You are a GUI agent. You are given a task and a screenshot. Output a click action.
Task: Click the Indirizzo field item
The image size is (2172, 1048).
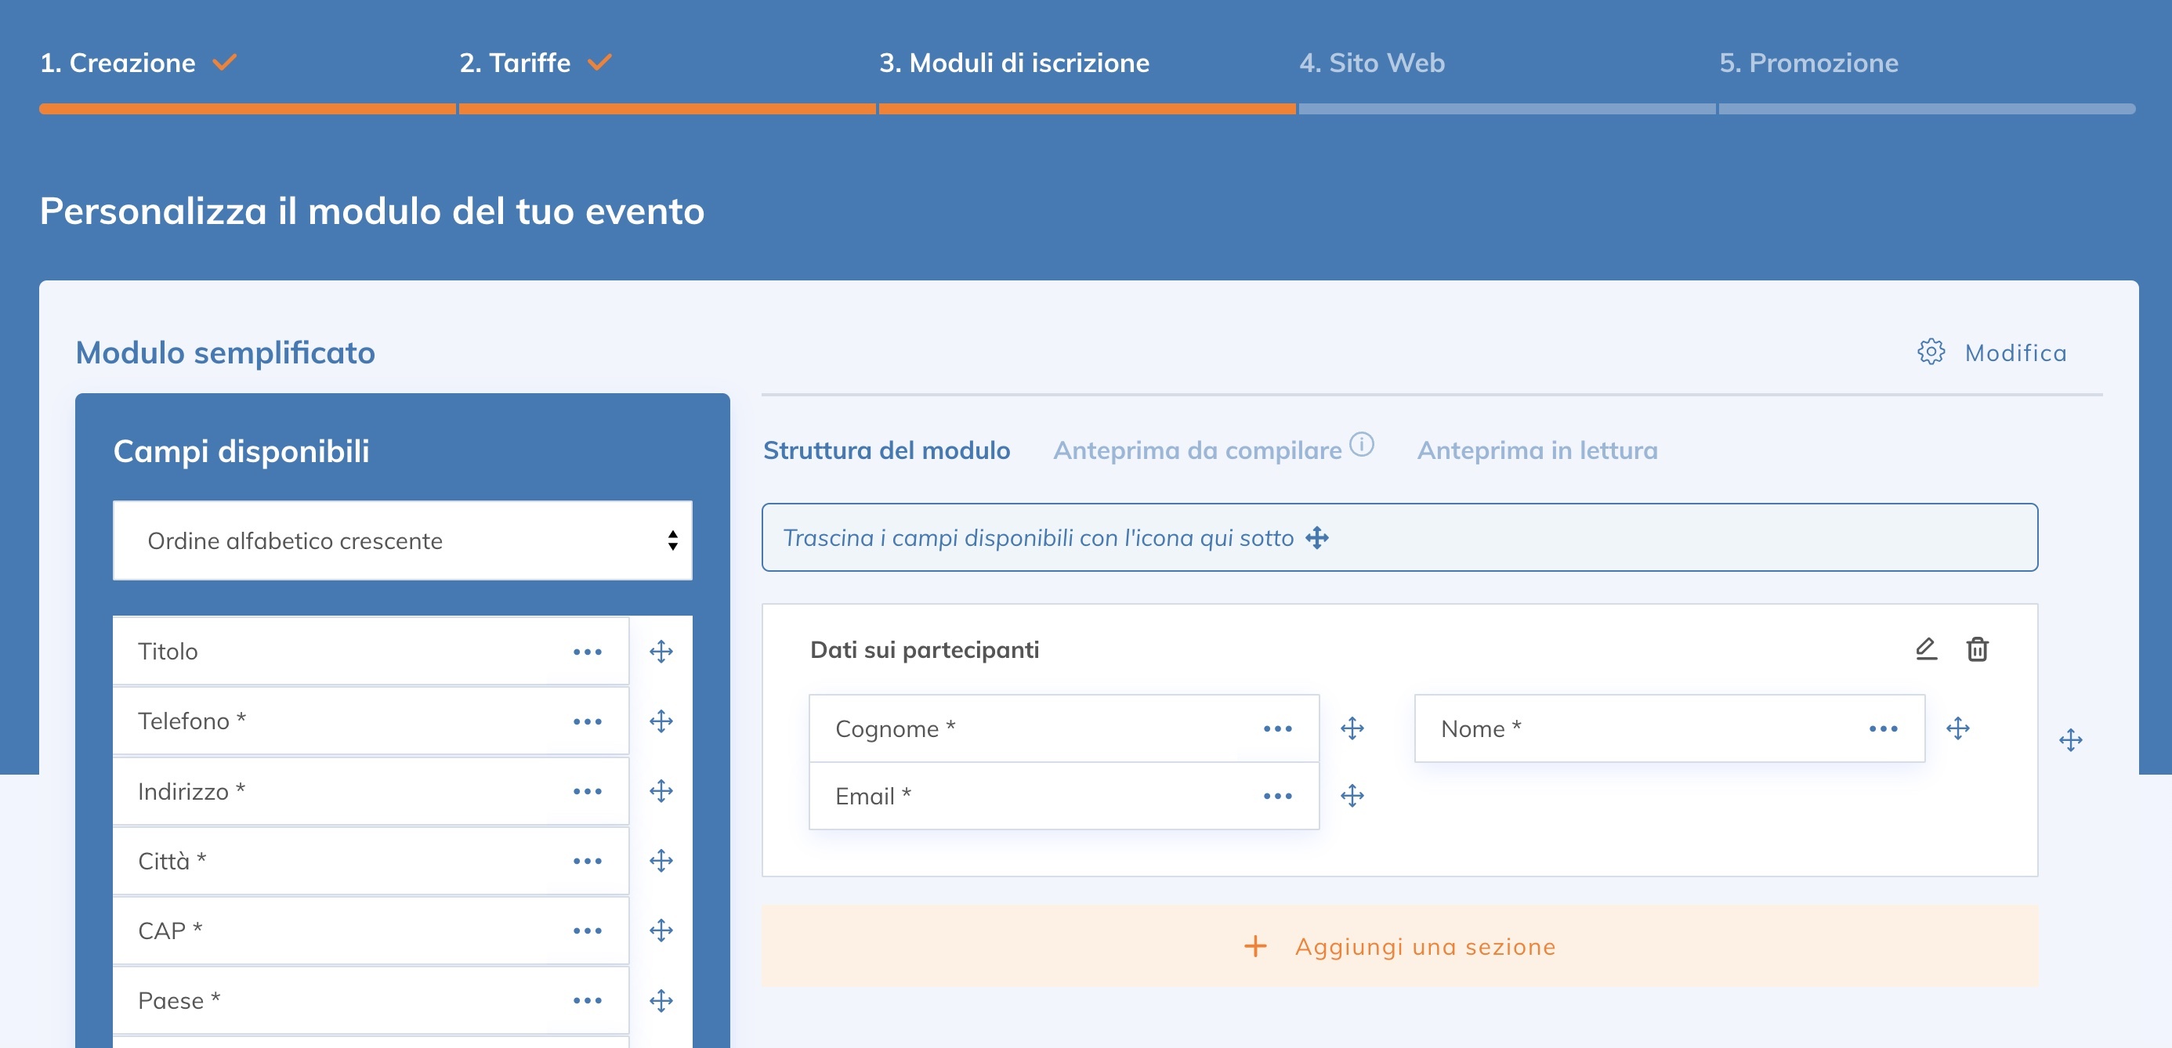(337, 791)
